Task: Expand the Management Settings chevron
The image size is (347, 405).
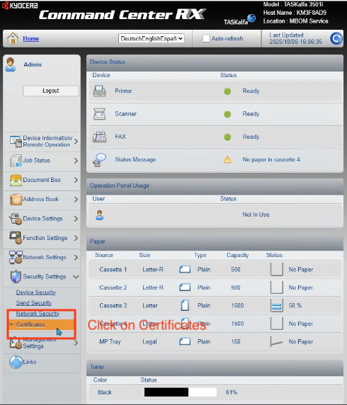Action: [76, 343]
